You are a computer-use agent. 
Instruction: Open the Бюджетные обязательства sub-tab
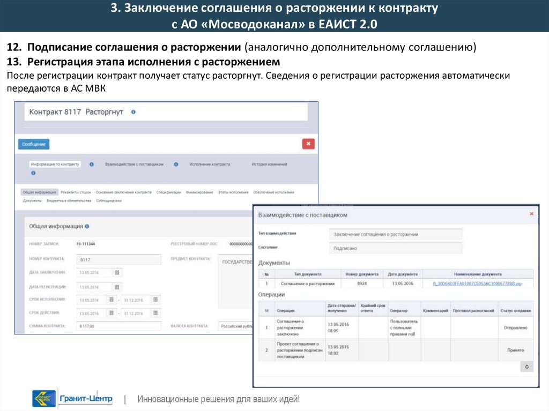[69, 200]
